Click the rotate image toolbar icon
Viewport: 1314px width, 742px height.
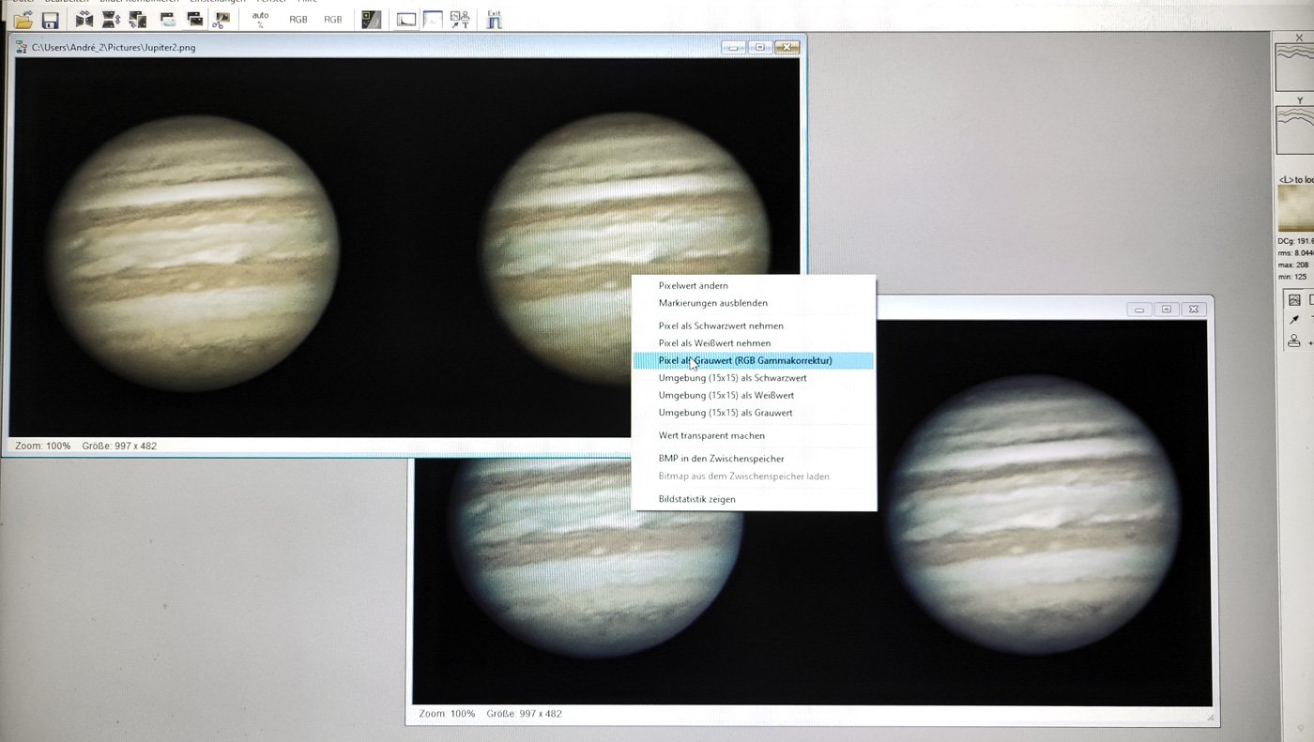coord(137,19)
